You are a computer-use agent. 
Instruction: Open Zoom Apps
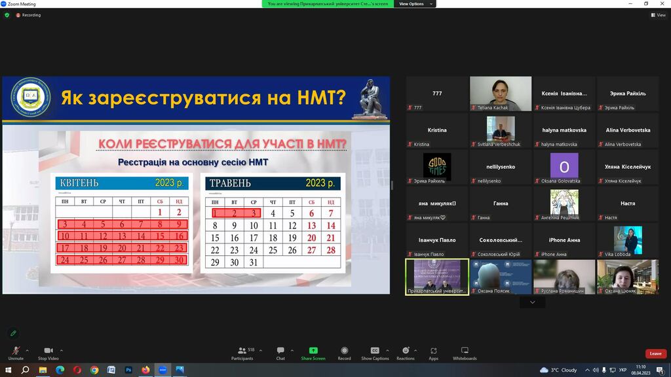434,353
